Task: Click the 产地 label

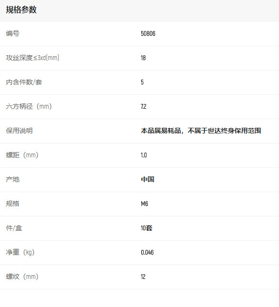Action: (12, 179)
